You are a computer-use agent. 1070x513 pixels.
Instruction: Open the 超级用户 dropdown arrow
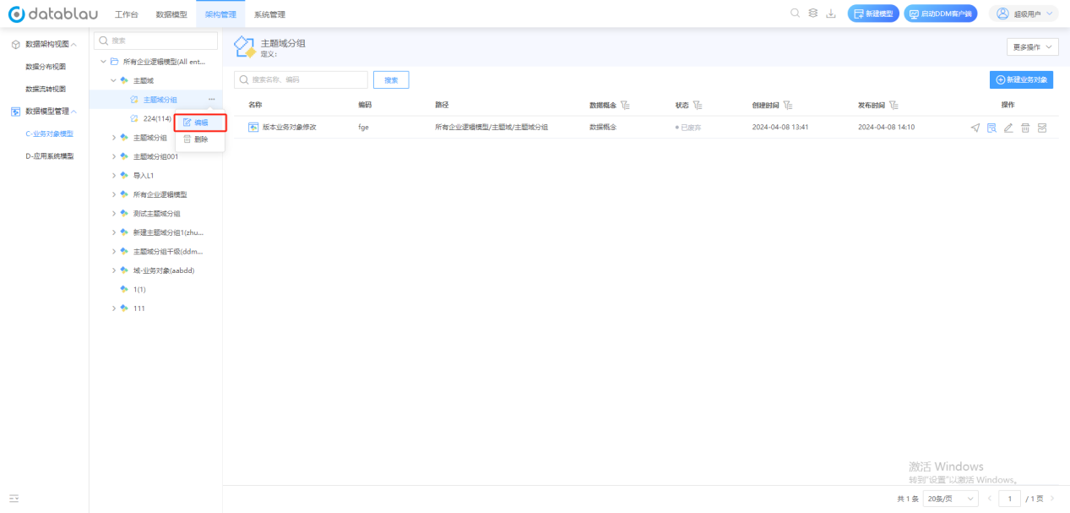[x=1051, y=14]
